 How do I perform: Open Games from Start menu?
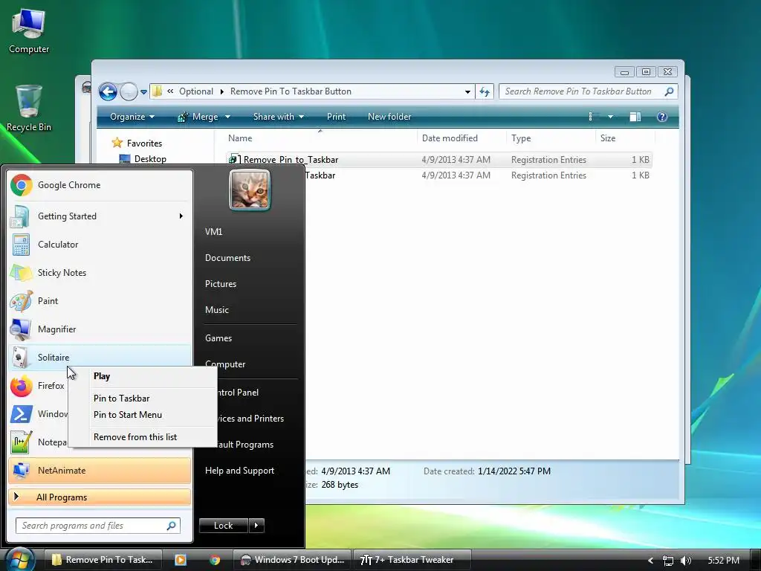(x=218, y=338)
